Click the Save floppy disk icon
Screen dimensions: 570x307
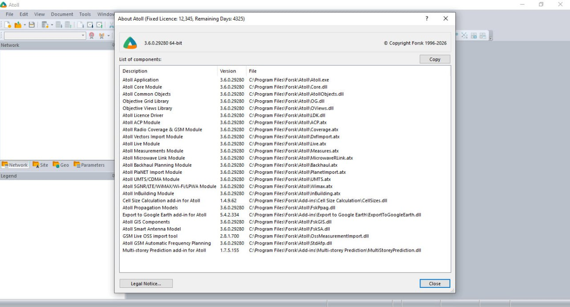coord(32,25)
